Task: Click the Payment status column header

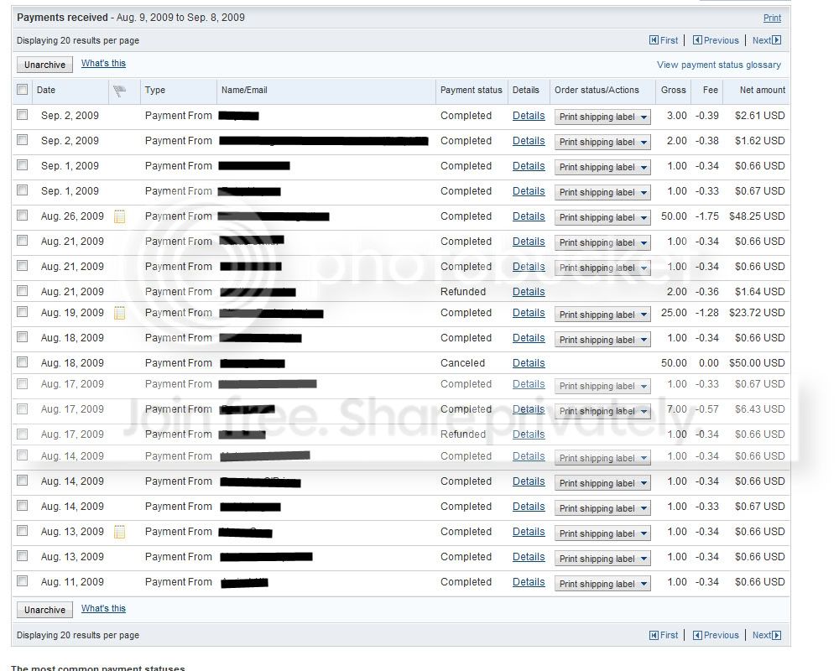Action: tap(472, 90)
